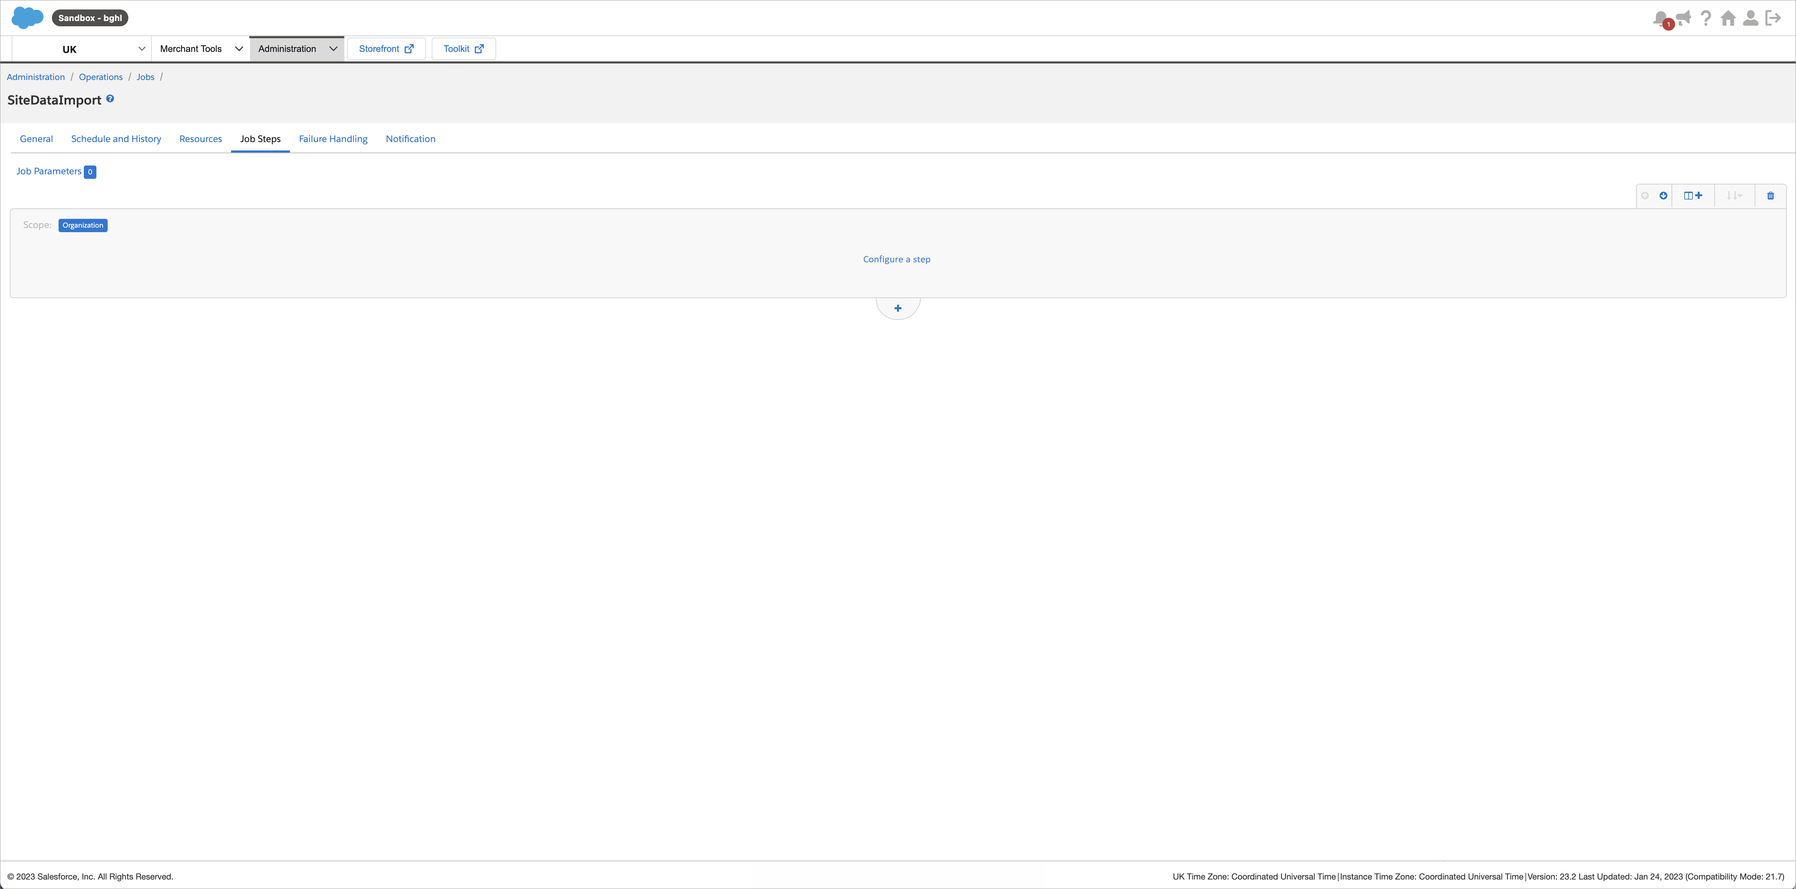
Task: Open the Merchant Tools dropdown menu
Action: pyautogui.click(x=201, y=49)
